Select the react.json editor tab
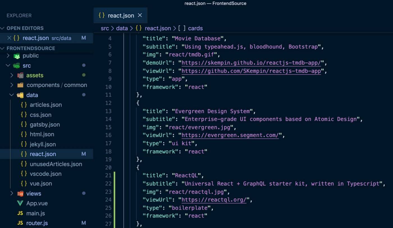The width and height of the screenshot is (393, 228). coord(121,15)
